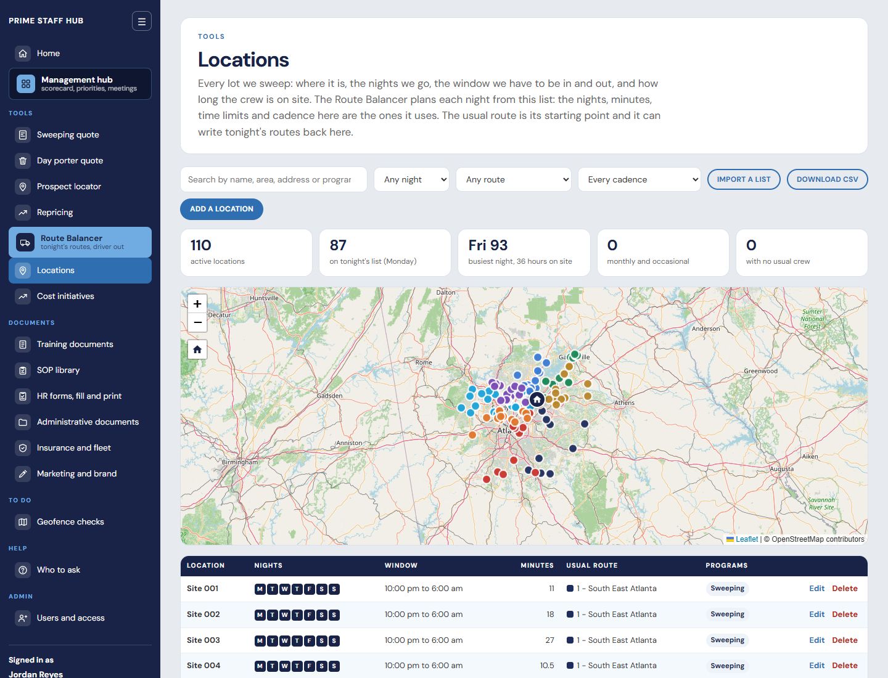This screenshot has height=678, width=888.
Task: Click the Geofence checks map icon
Action: [x=23, y=522]
